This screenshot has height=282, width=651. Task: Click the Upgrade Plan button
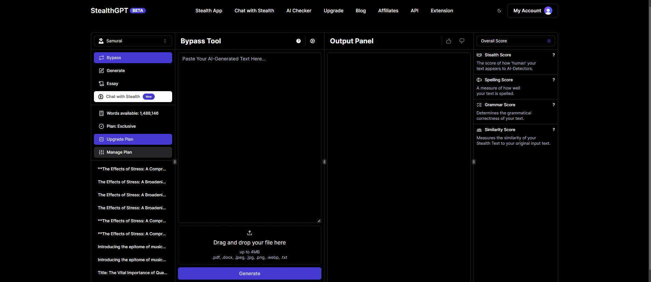(133, 139)
